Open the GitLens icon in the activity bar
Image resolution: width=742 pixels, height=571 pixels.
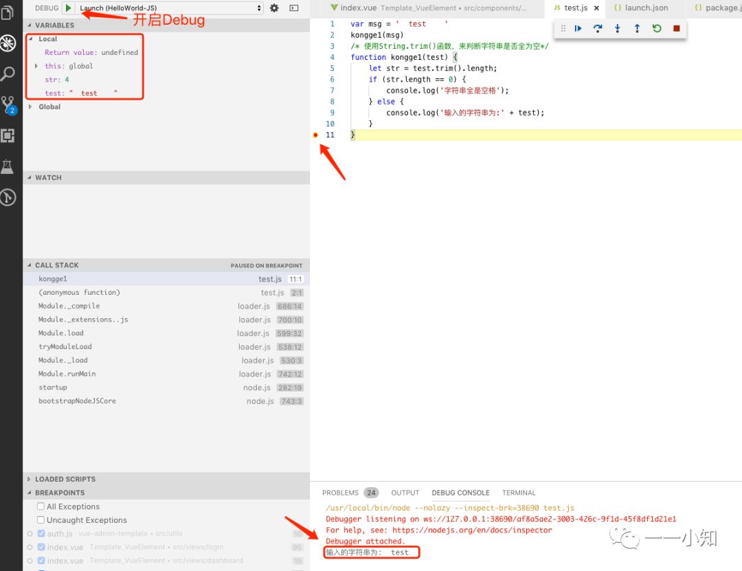coord(8,197)
